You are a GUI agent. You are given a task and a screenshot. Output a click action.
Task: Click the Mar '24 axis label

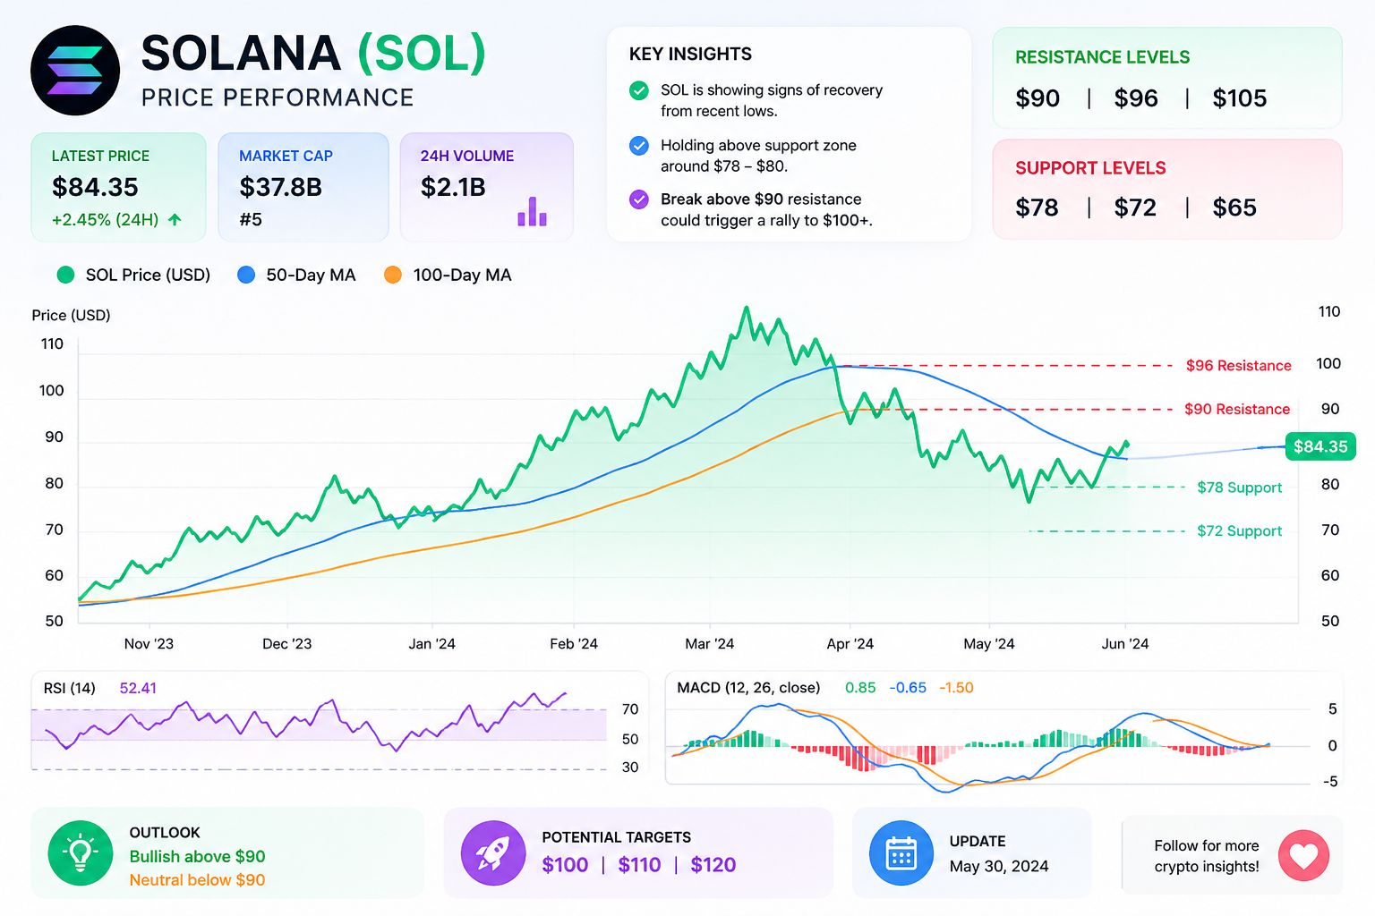point(709,644)
